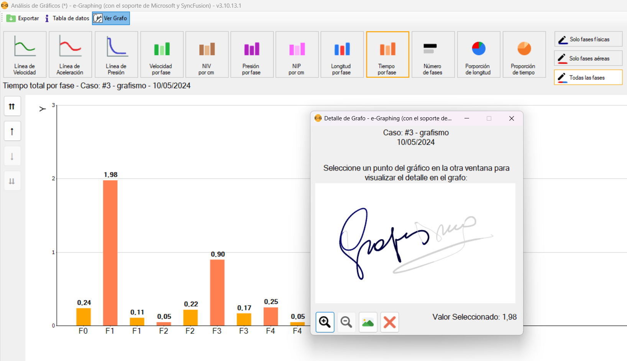Toggle Solo fases aéreas filter

coord(588,58)
